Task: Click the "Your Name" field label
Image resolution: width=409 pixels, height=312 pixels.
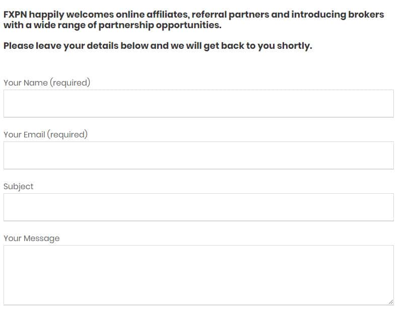Action: (x=25, y=83)
